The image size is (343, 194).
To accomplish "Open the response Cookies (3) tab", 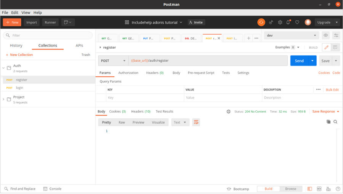I will (x=117, y=111).
